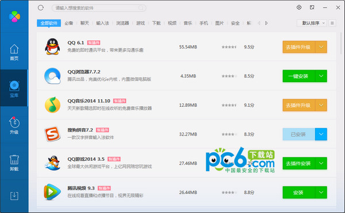Click the refresh icon beside search box
Screen dimensions: 345x213
(41, 8)
